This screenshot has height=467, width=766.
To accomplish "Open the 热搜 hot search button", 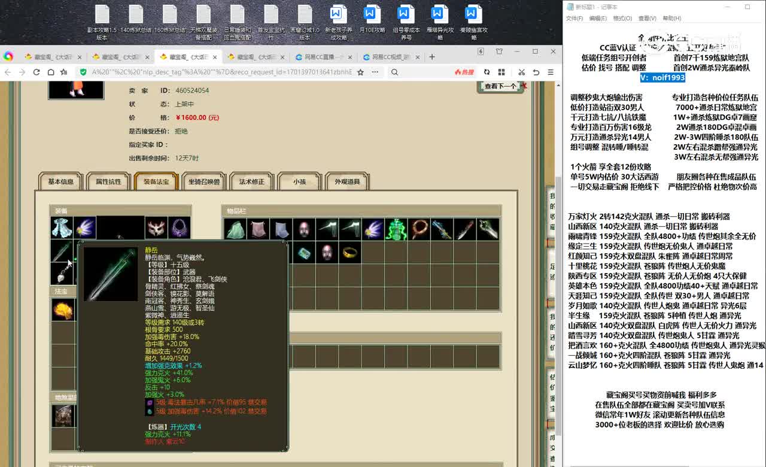I will [x=464, y=72].
